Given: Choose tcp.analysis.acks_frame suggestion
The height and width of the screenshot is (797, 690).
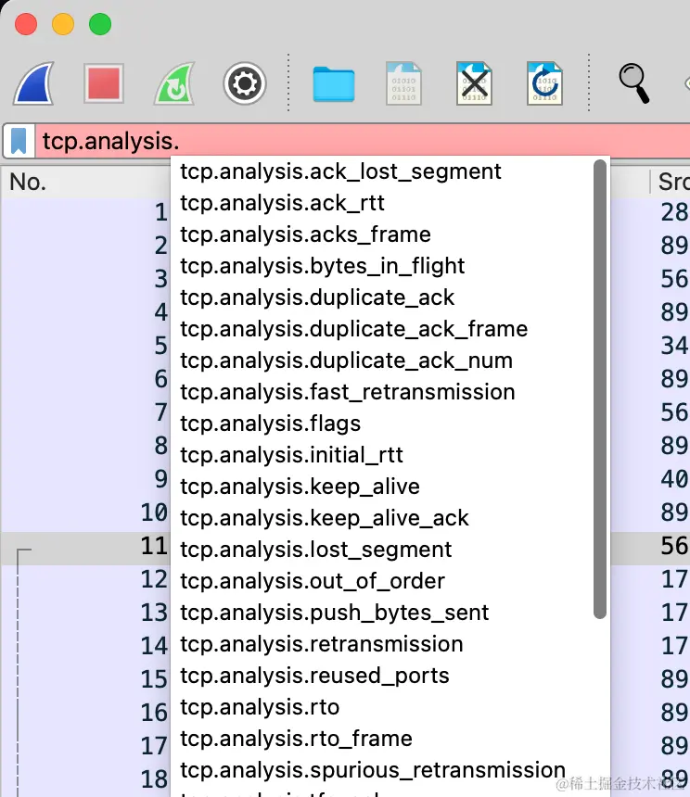Looking at the screenshot, I should coord(306,234).
